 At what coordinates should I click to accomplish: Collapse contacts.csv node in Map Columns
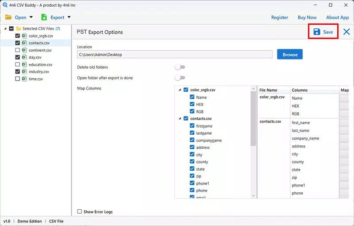pyautogui.click(x=180, y=118)
